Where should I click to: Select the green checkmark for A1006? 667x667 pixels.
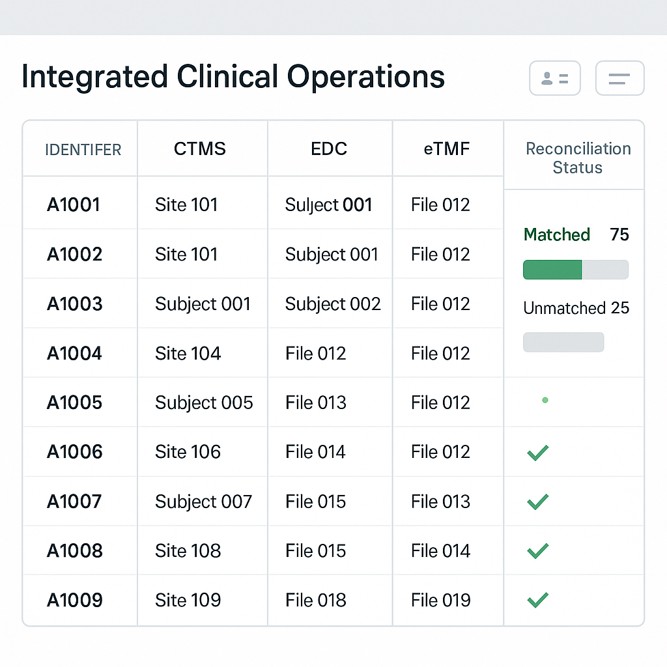tap(537, 451)
